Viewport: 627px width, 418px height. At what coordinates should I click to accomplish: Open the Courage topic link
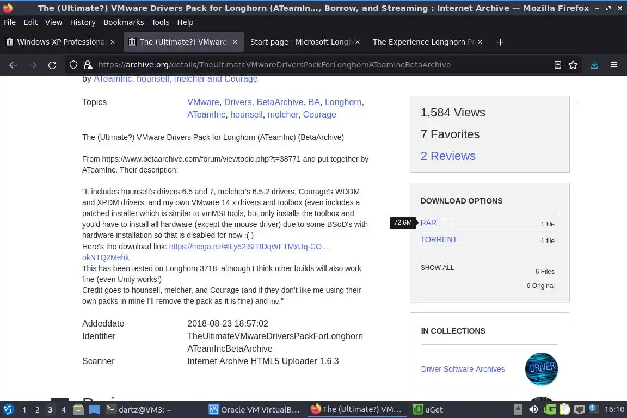[319, 114]
